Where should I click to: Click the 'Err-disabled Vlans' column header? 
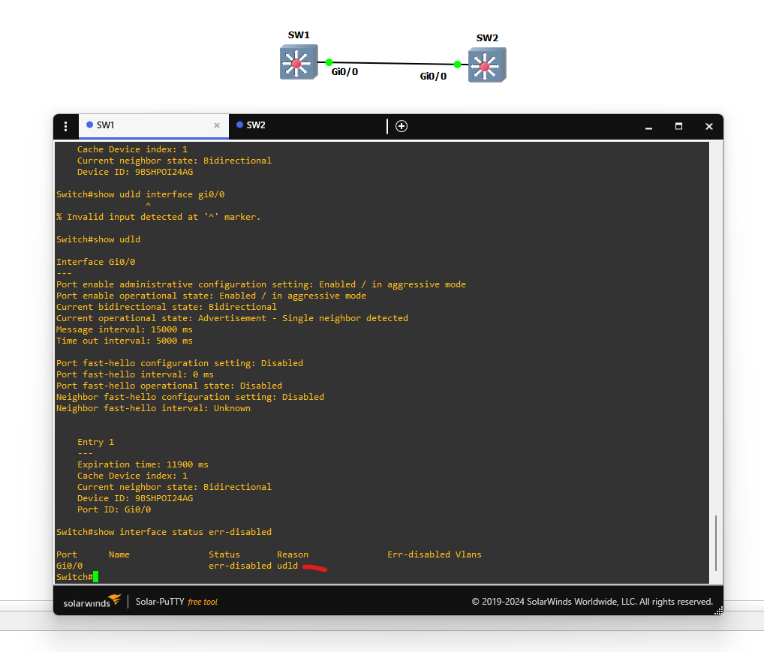pos(434,554)
